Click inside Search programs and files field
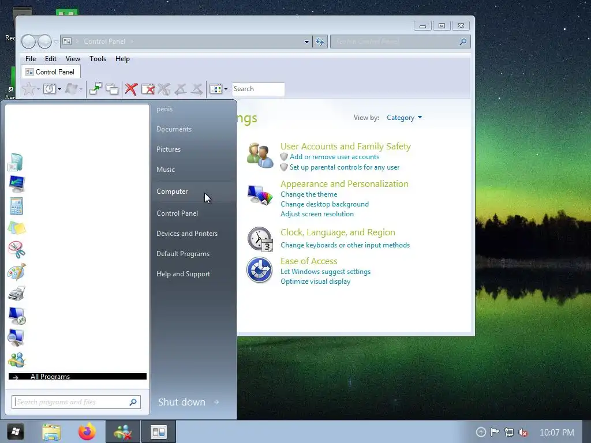 pyautogui.click(x=76, y=402)
